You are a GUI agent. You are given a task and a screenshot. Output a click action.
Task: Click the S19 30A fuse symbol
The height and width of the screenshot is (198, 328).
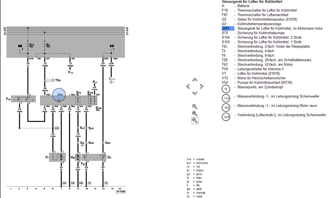pyautogui.click(x=28, y=45)
